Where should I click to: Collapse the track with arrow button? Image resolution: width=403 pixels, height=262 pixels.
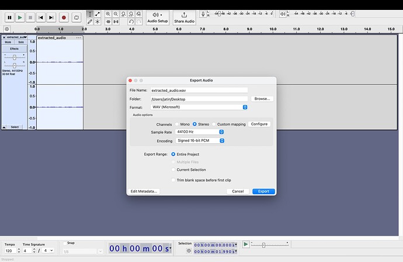click(4, 127)
